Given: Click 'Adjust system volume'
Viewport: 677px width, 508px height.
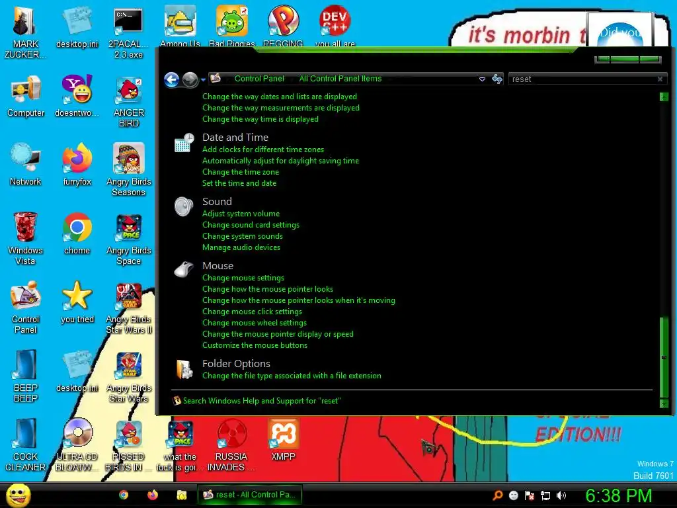Looking at the screenshot, I should (241, 214).
